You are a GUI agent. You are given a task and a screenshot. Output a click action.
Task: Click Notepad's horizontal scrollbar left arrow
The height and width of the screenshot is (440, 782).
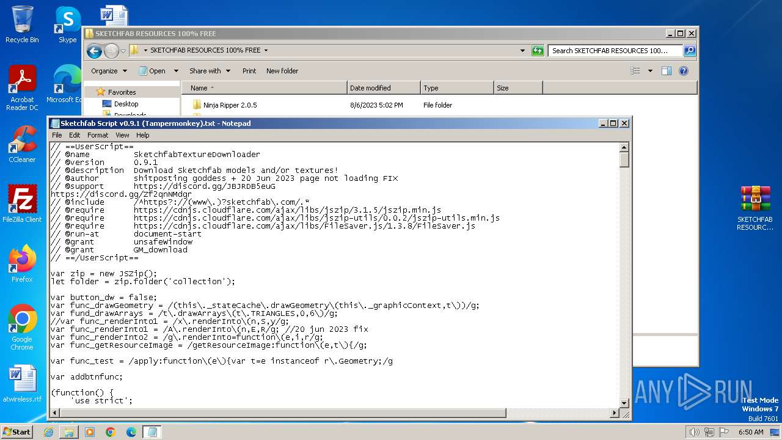pos(56,413)
